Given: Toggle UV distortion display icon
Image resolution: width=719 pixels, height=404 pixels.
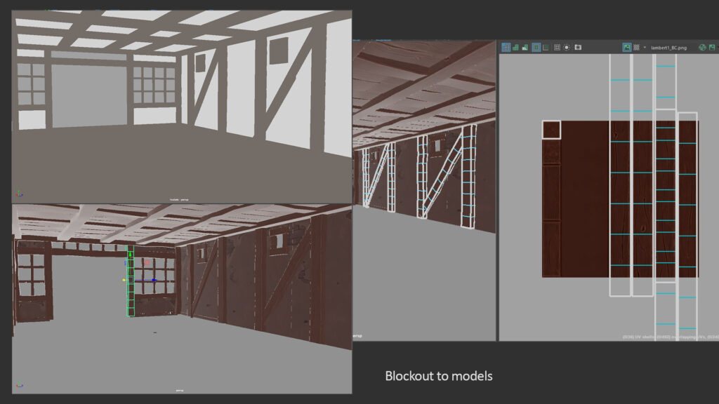Looking at the screenshot, I should [525, 47].
